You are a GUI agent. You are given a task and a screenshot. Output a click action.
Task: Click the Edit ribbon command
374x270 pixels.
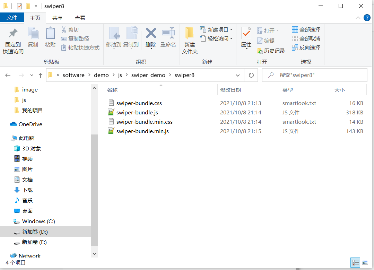pos(266,41)
